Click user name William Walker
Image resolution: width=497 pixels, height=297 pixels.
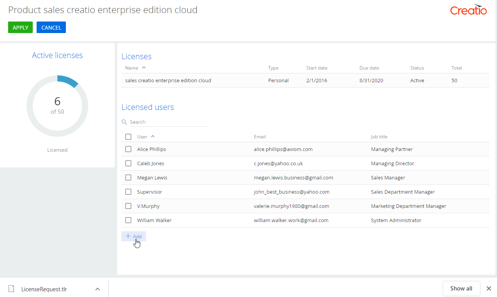point(154,220)
